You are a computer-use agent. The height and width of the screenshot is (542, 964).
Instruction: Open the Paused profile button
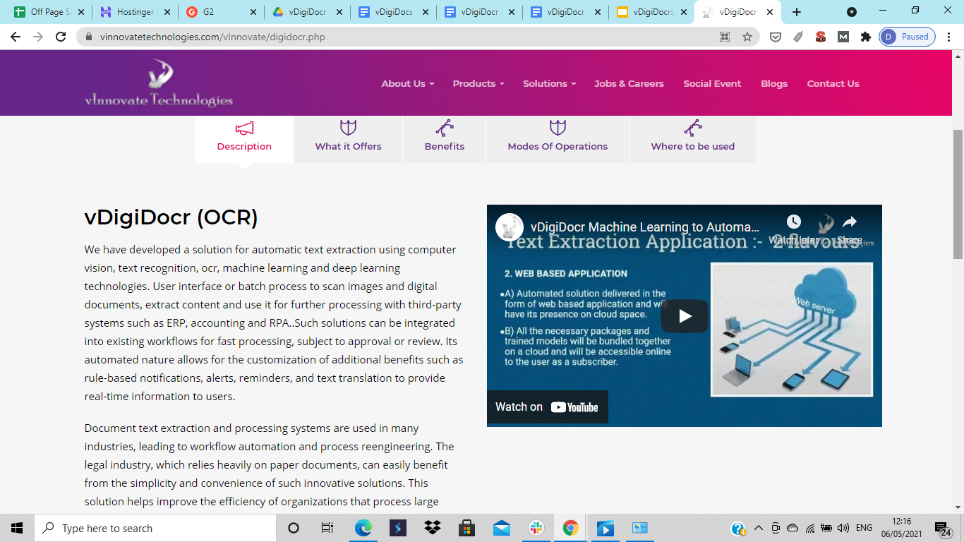point(908,37)
